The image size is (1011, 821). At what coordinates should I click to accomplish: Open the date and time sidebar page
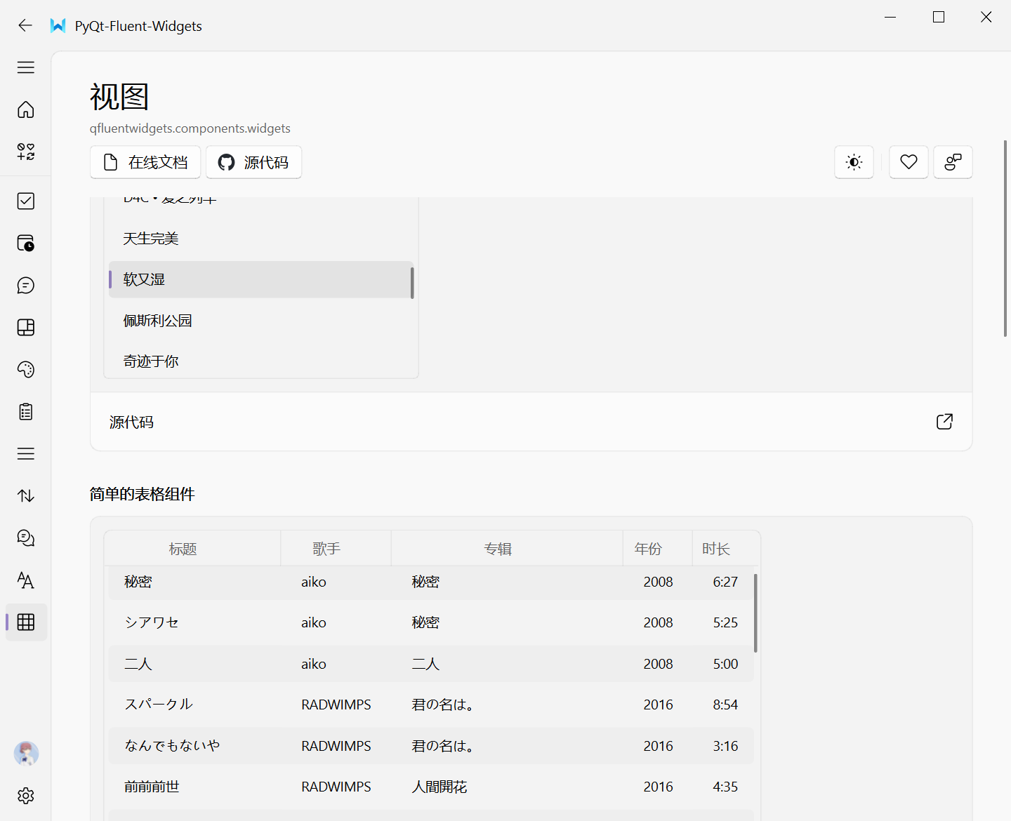26,243
